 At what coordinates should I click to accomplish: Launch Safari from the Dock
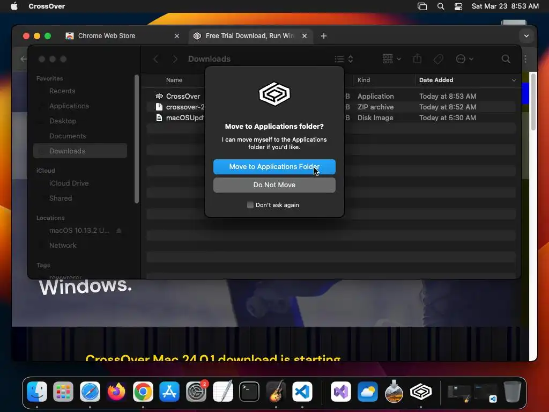coord(90,391)
